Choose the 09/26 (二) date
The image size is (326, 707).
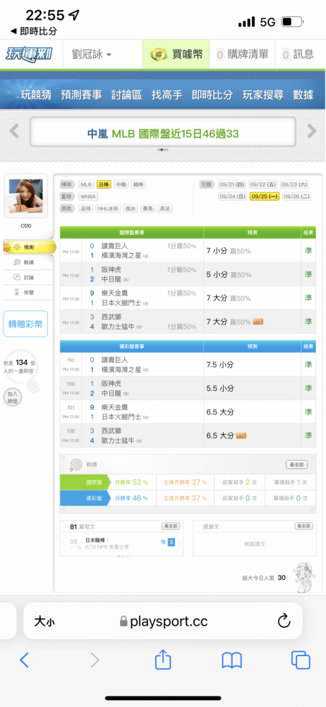click(297, 196)
